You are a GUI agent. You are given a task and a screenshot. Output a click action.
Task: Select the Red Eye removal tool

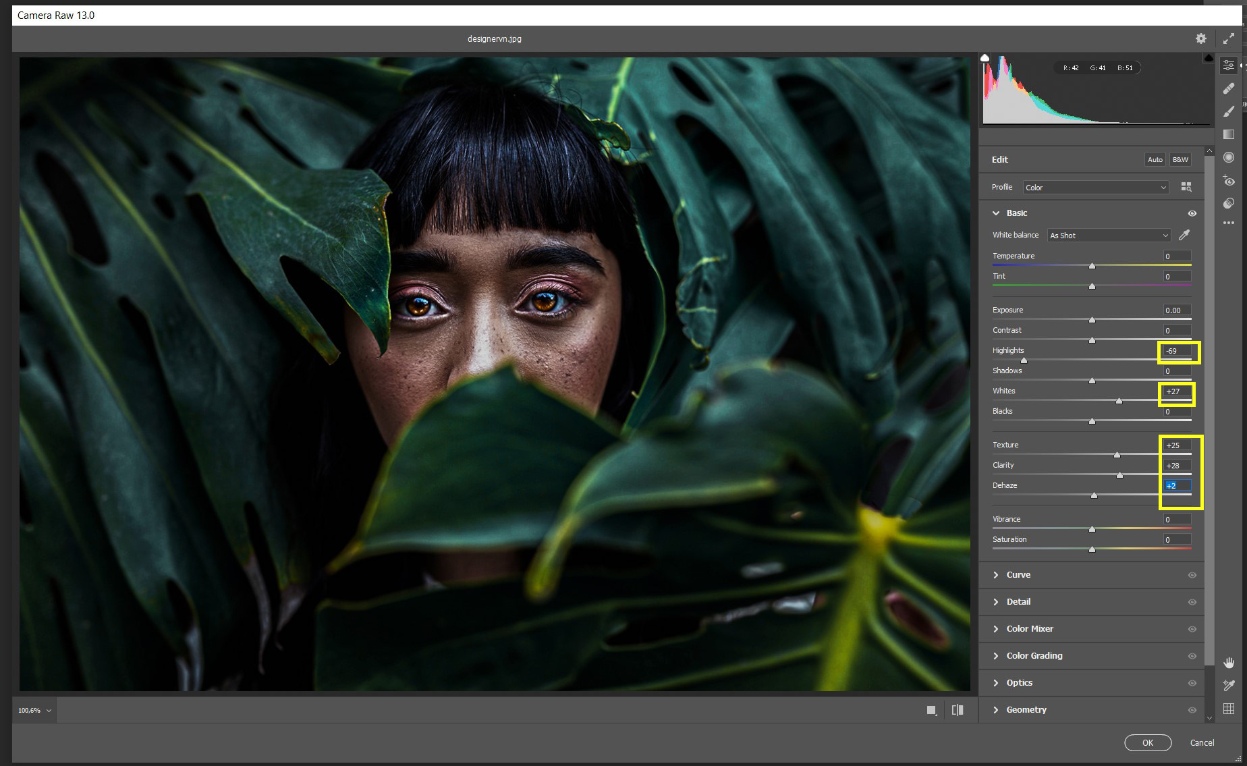point(1229,180)
